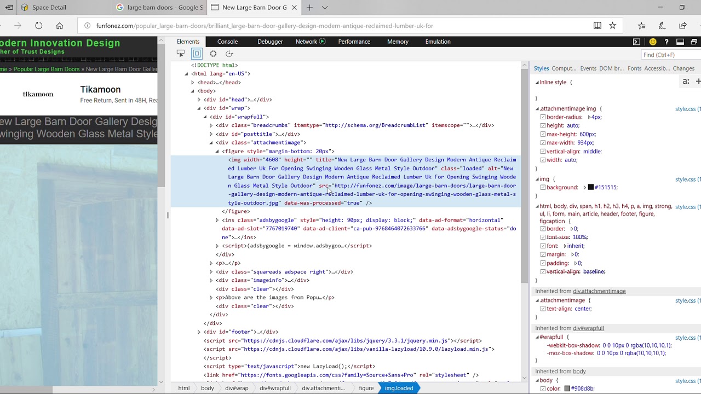Expand border-radius shorthand value triangle
The height and width of the screenshot is (394, 701).
tap(589, 117)
